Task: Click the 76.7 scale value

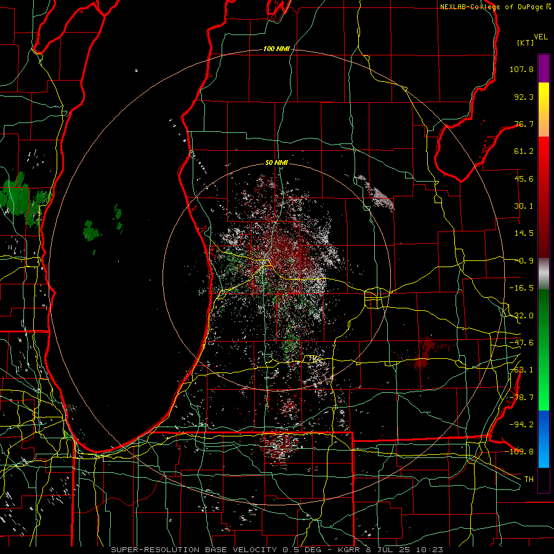Action: point(524,124)
